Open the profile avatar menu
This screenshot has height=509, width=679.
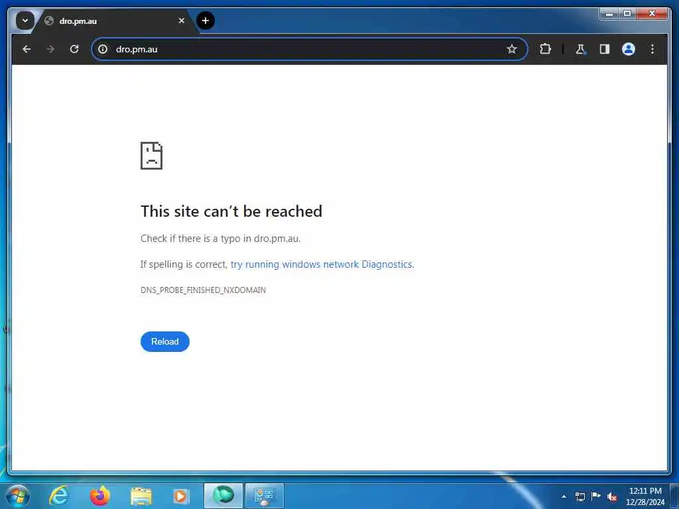pyautogui.click(x=629, y=49)
